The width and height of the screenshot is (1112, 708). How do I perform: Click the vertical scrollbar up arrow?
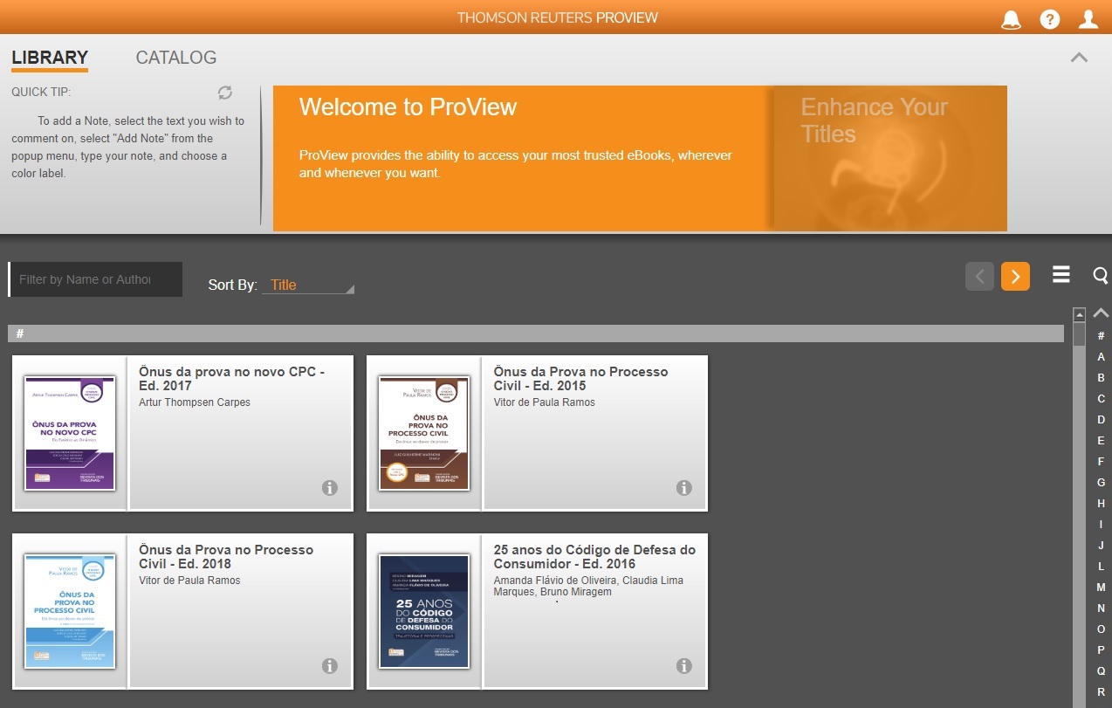(1079, 314)
